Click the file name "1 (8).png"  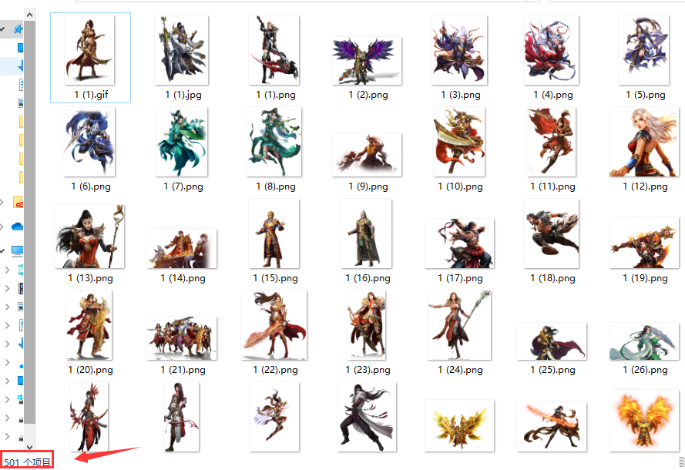coord(276,186)
